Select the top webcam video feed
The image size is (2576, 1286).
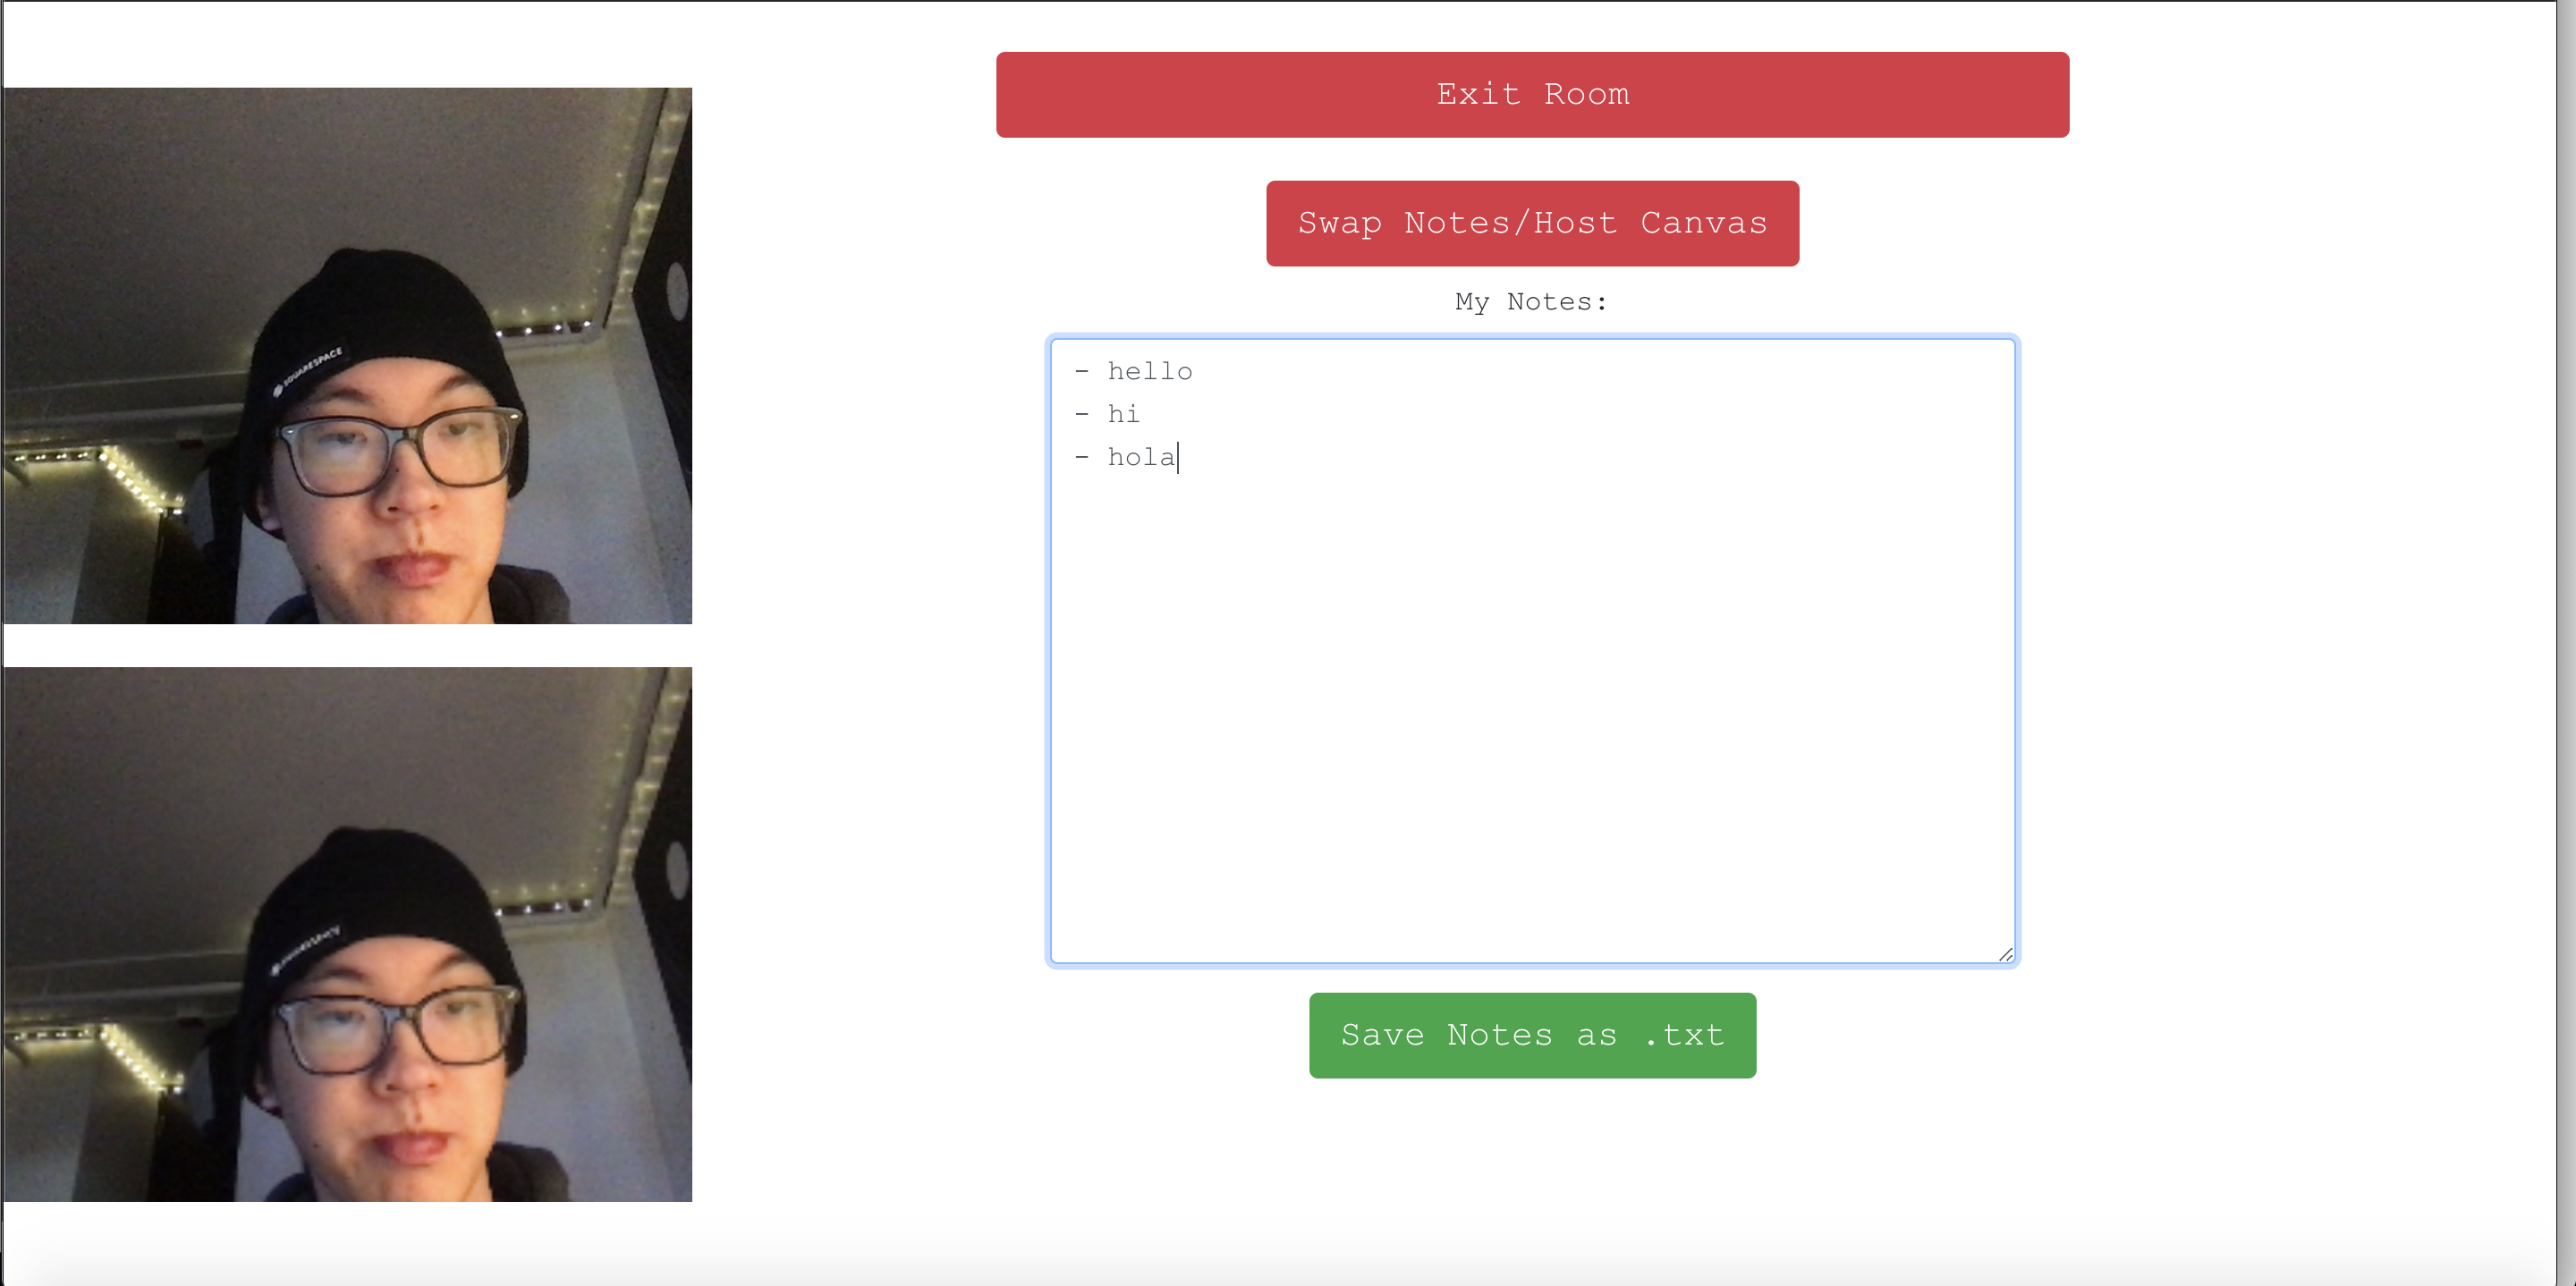(347, 355)
